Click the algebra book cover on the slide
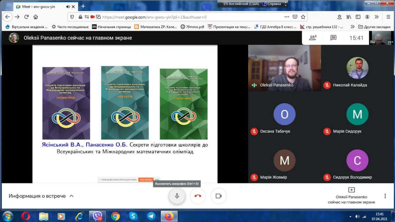Screen dimensions: 395x222 [x=125, y=103]
